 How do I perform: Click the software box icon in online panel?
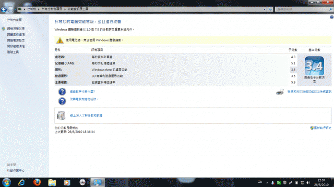(x=61, y=115)
